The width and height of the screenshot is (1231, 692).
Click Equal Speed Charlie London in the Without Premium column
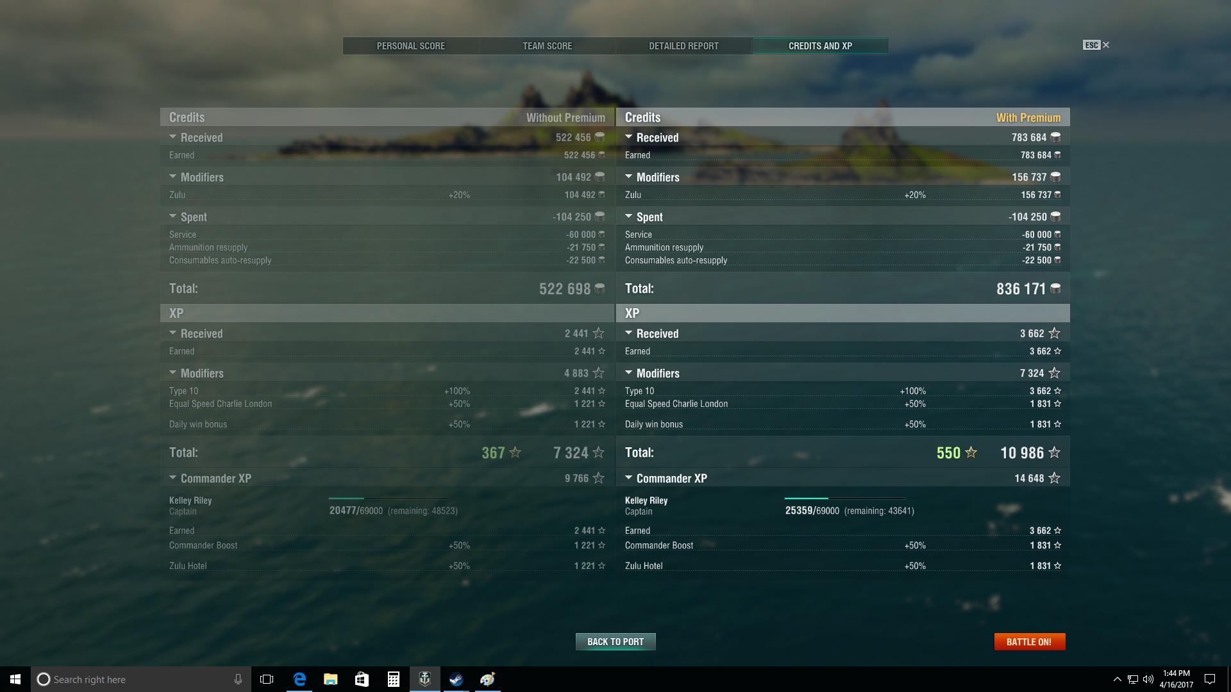pos(221,404)
